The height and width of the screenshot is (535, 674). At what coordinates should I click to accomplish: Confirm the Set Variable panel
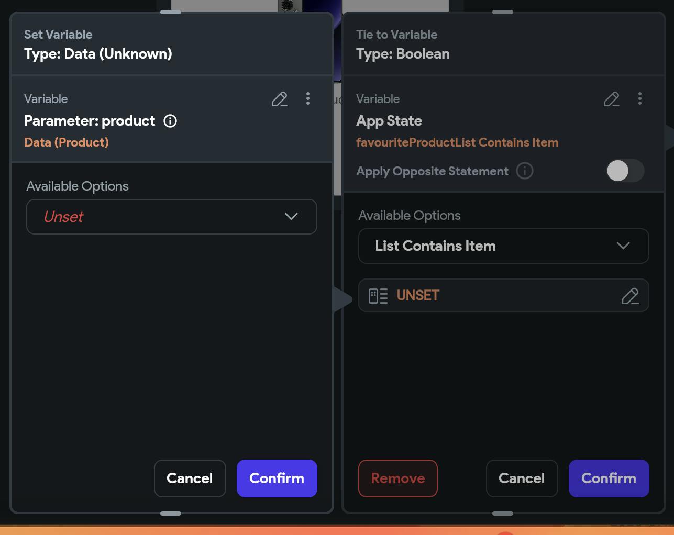(277, 478)
